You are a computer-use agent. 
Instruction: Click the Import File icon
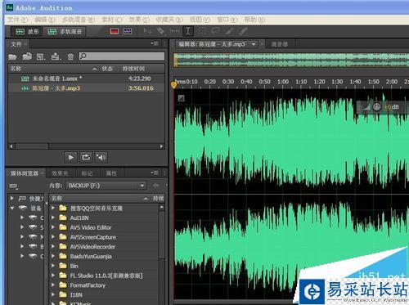pyautogui.click(x=27, y=56)
